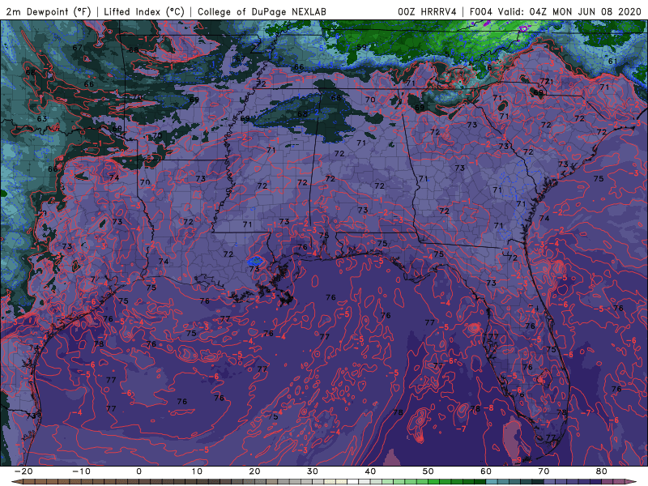Screen dimensions: 648x486
Task: Click the "Valid: 04Z MON JUN 08 2020" text
Action: point(569,11)
